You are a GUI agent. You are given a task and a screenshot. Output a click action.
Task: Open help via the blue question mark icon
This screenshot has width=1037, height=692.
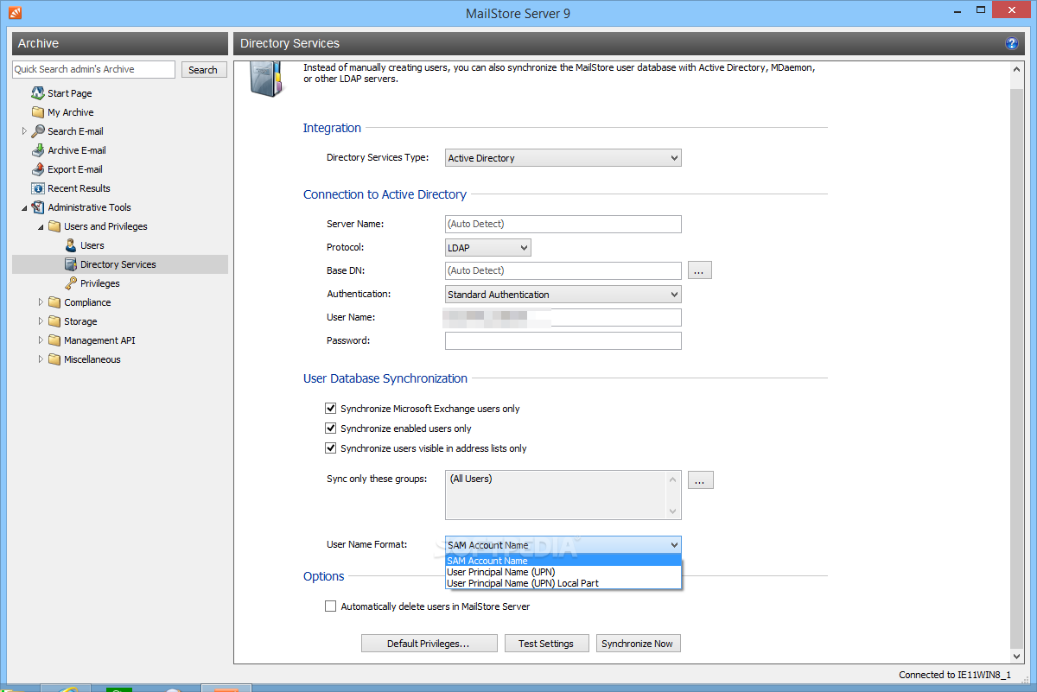click(1012, 43)
